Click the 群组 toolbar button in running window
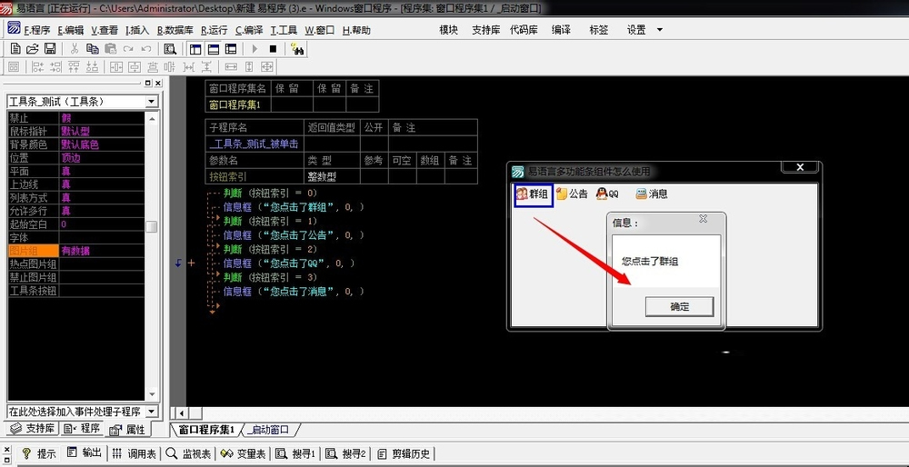Viewport: 909px width, 467px height. click(x=533, y=194)
